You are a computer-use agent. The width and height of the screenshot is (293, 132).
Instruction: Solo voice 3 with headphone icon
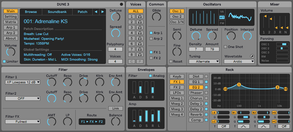(140, 28)
